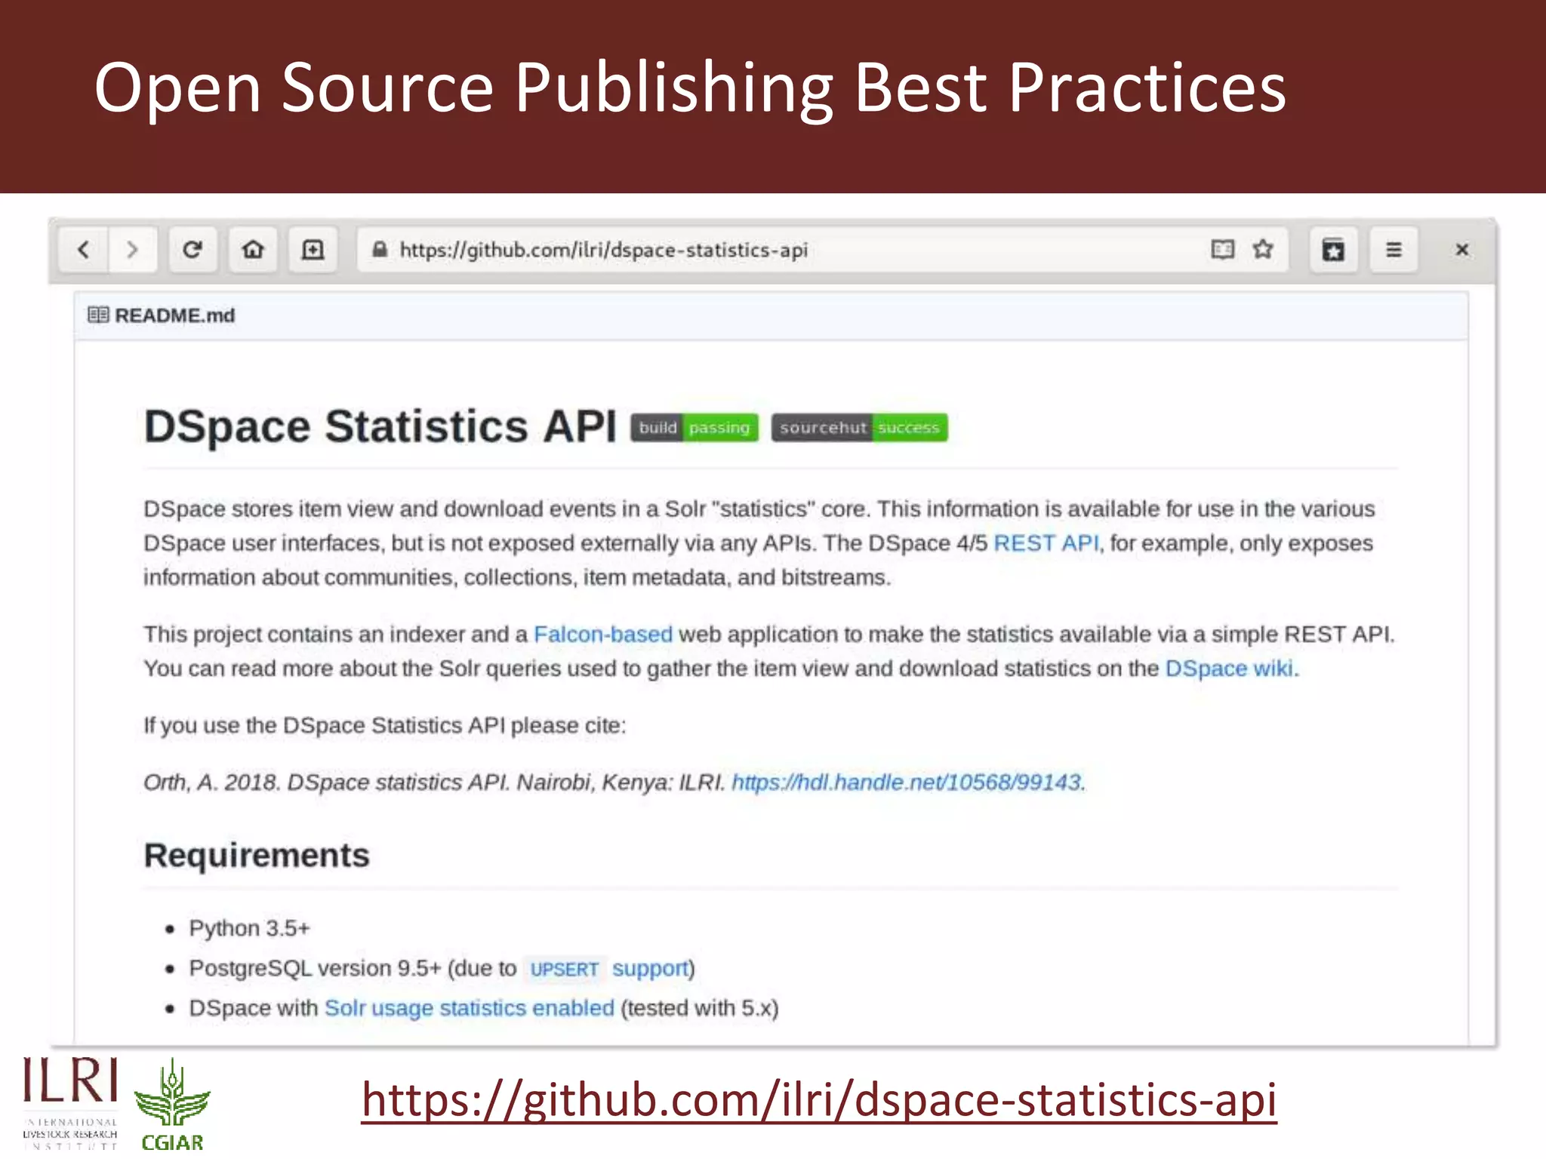Open the Falcon-based link
The image size is (1546, 1159).
pos(602,635)
